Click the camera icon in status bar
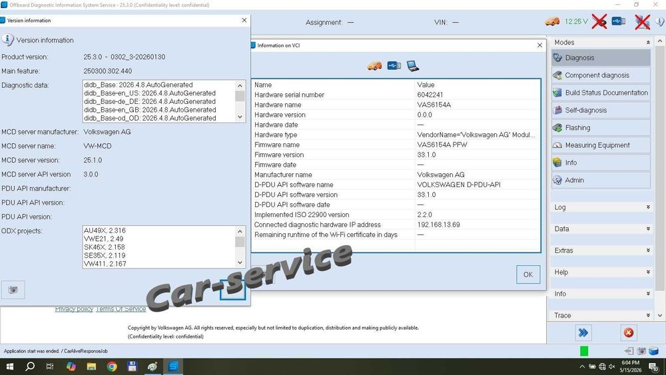The image size is (666, 375). tap(641, 351)
